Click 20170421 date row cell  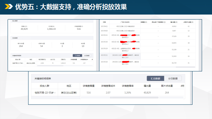[104, 26]
